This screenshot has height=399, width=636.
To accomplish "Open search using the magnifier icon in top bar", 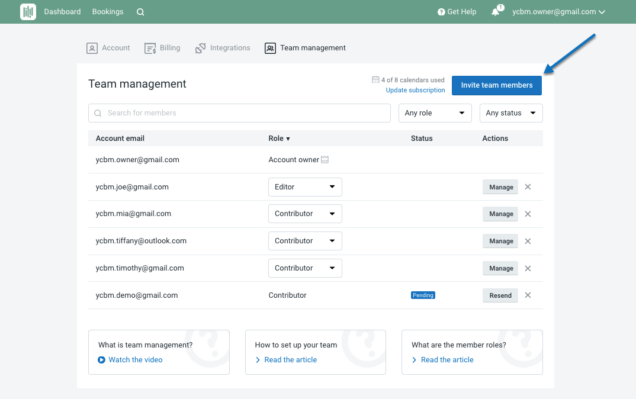I will pyautogui.click(x=140, y=11).
